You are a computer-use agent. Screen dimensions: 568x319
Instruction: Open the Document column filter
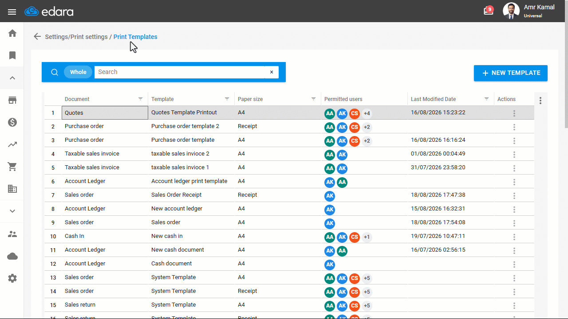(141, 99)
